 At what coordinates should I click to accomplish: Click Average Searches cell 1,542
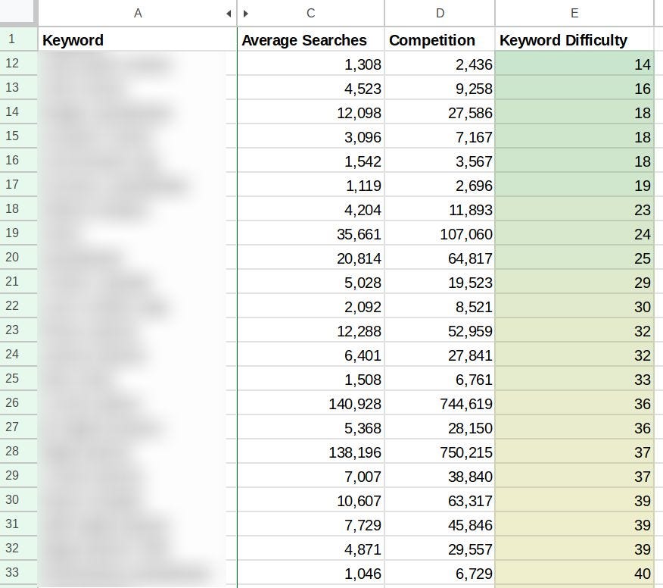pos(311,161)
